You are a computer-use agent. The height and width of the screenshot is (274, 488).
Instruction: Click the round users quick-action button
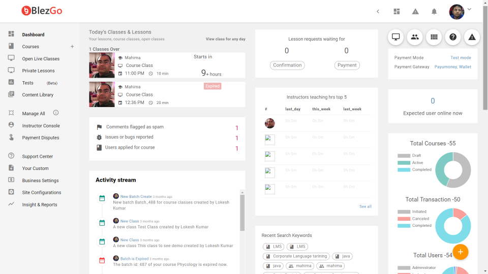(415, 37)
